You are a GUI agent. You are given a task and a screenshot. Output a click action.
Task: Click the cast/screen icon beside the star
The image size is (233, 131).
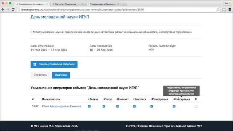click(x=224, y=9)
